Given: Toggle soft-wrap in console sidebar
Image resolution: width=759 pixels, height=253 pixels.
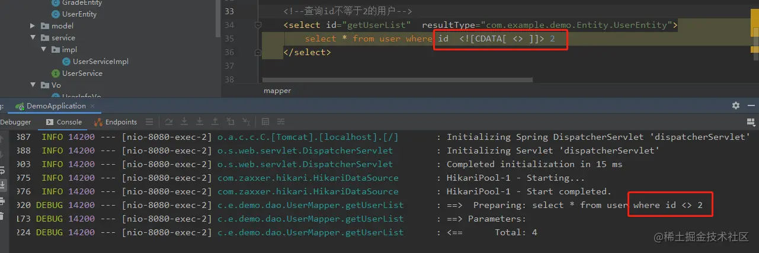Looking at the screenshot, I should (2, 170).
